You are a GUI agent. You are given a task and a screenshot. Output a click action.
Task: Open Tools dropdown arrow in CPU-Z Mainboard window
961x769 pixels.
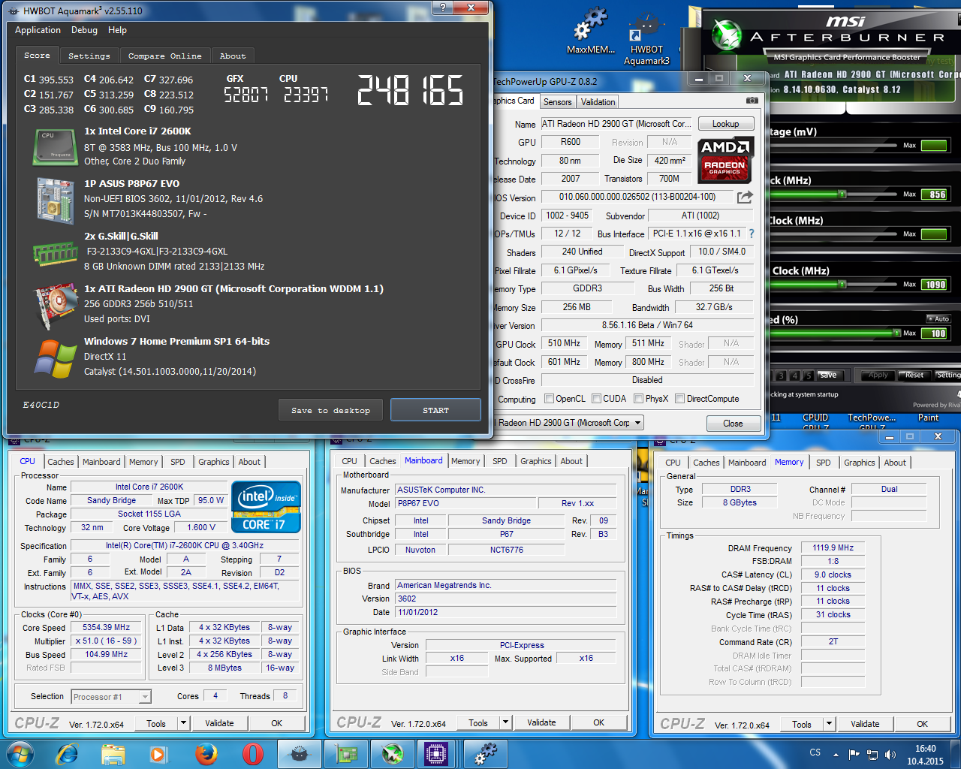[505, 722]
